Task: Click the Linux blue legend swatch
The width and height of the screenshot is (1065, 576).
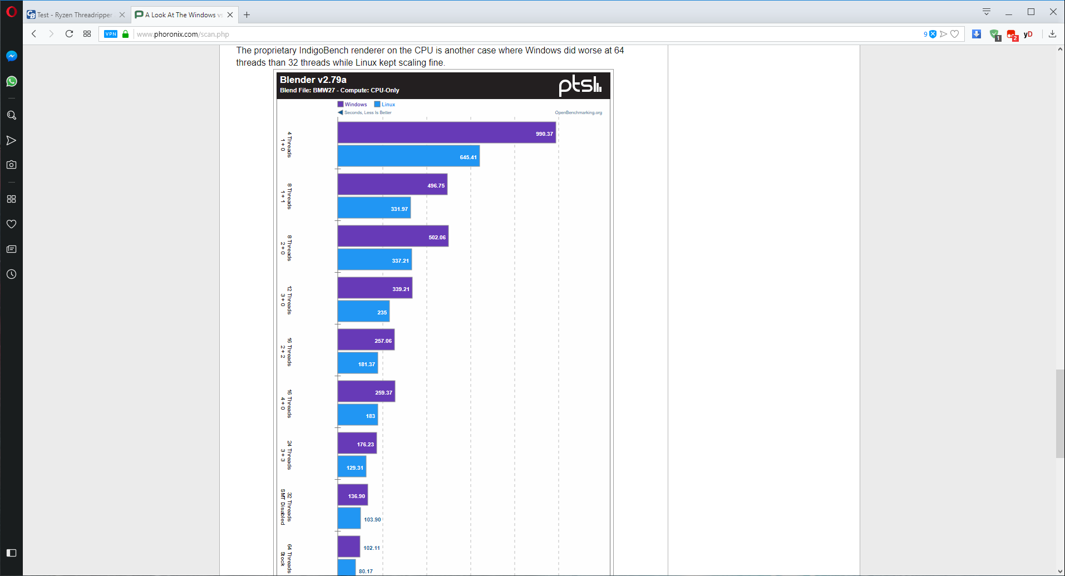Action: [x=377, y=104]
